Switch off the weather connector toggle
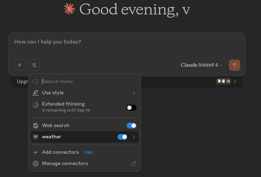 (x=122, y=137)
